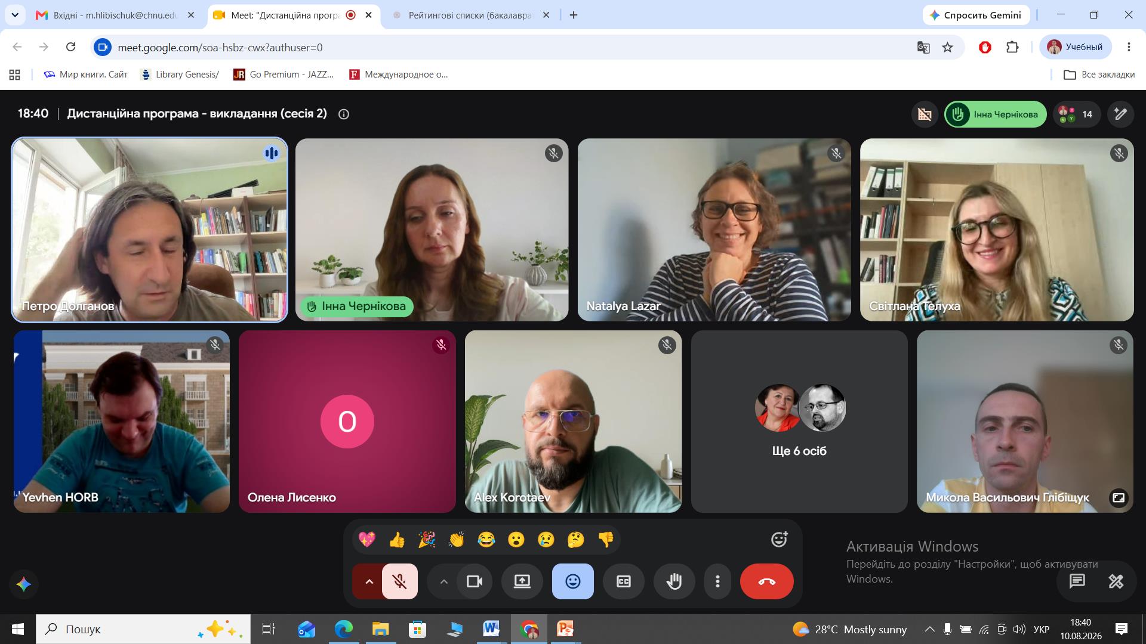Screen dimensions: 1146x644
Task: Leave the call
Action: [766, 581]
